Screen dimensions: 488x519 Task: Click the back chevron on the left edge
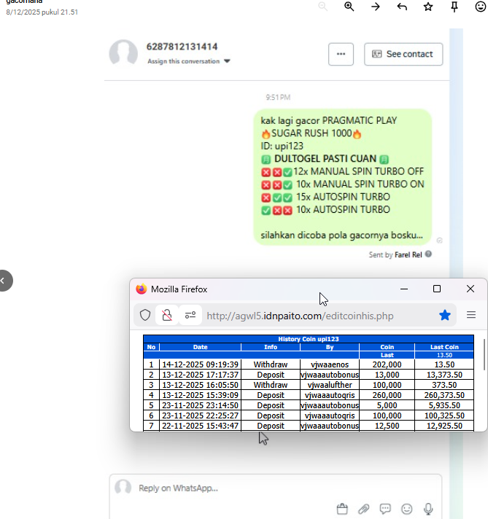(4, 281)
